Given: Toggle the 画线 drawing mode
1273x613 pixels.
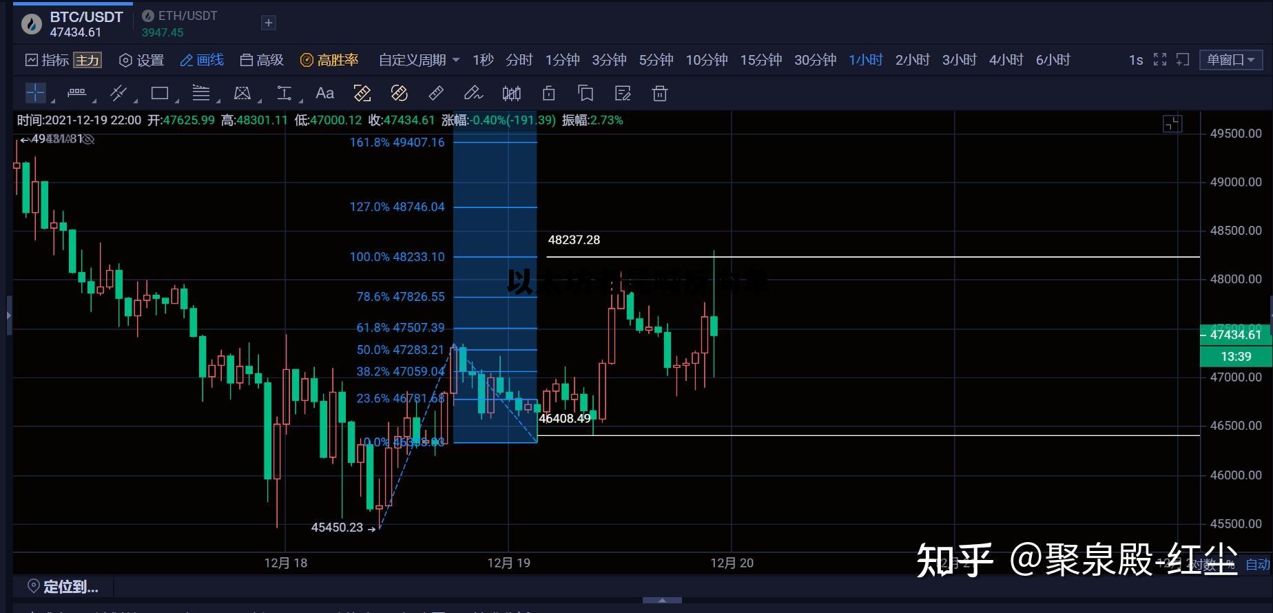Looking at the screenshot, I should (202, 60).
